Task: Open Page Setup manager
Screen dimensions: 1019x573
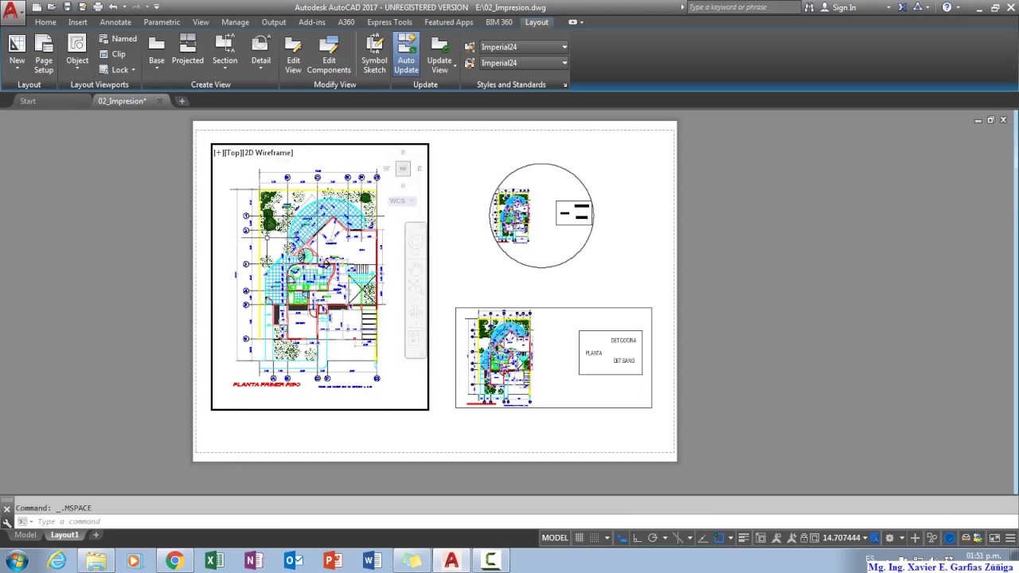Action: point(44,54)
